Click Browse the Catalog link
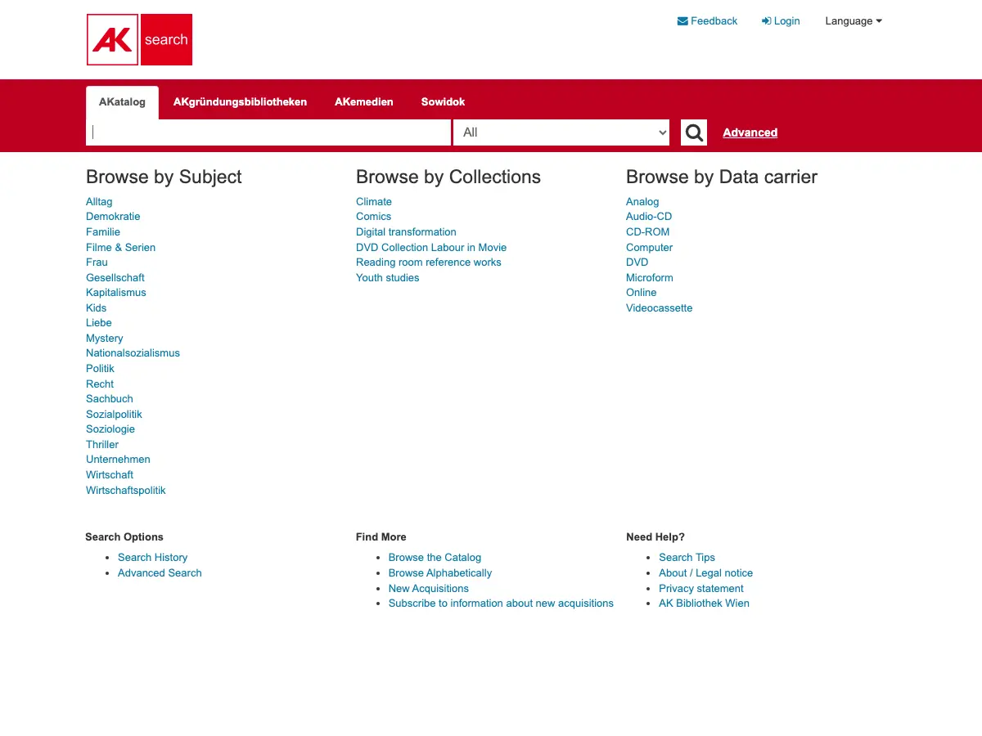Screen dimensions: 982x736 435,558
